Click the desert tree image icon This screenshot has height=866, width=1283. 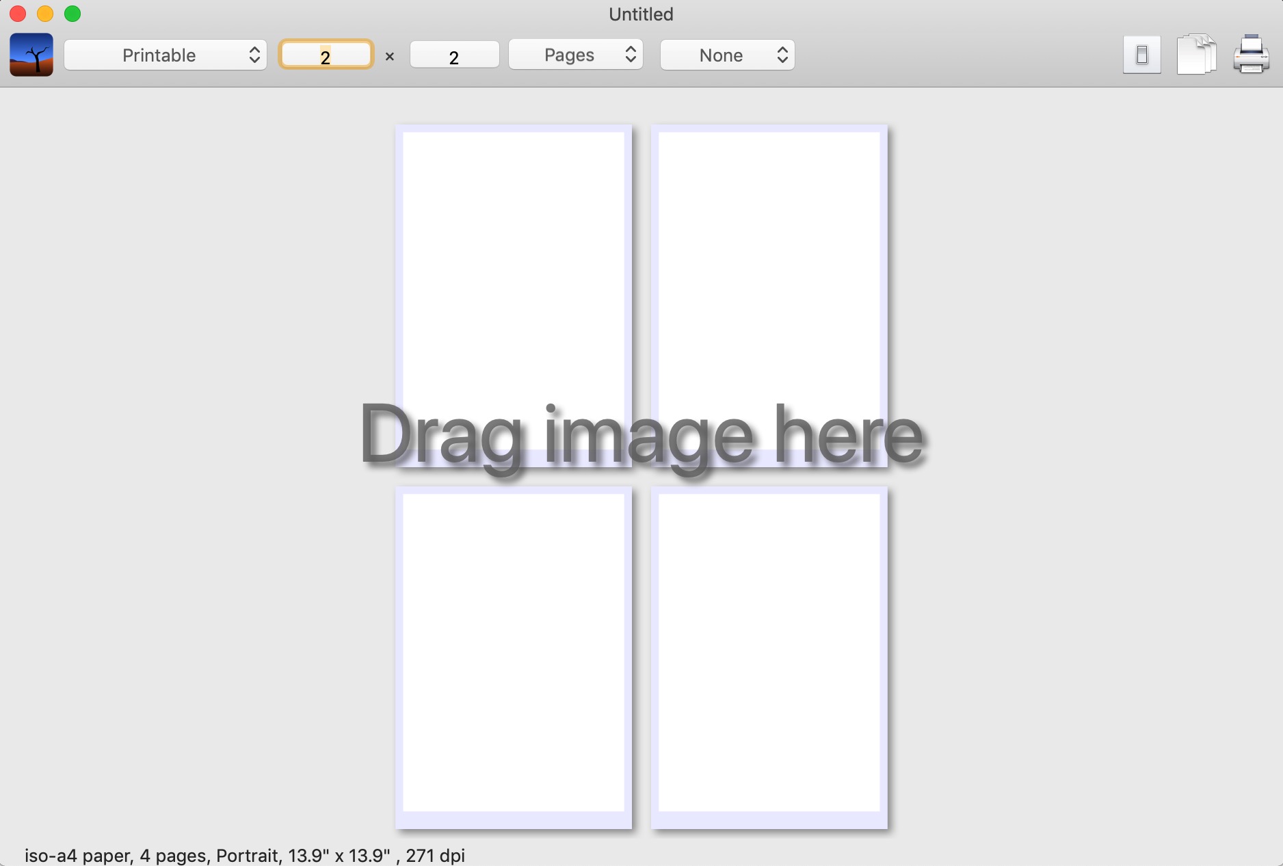(x=31, y=55)
